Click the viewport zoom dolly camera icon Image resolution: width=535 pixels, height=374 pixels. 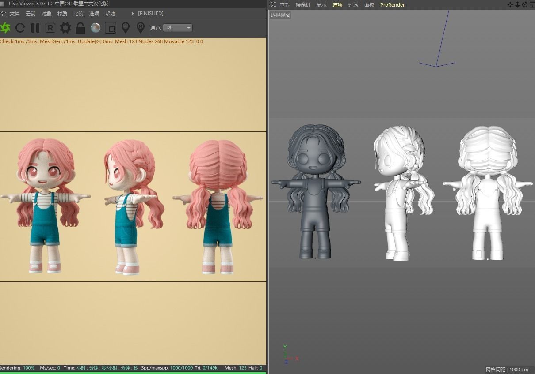(517, 4)
